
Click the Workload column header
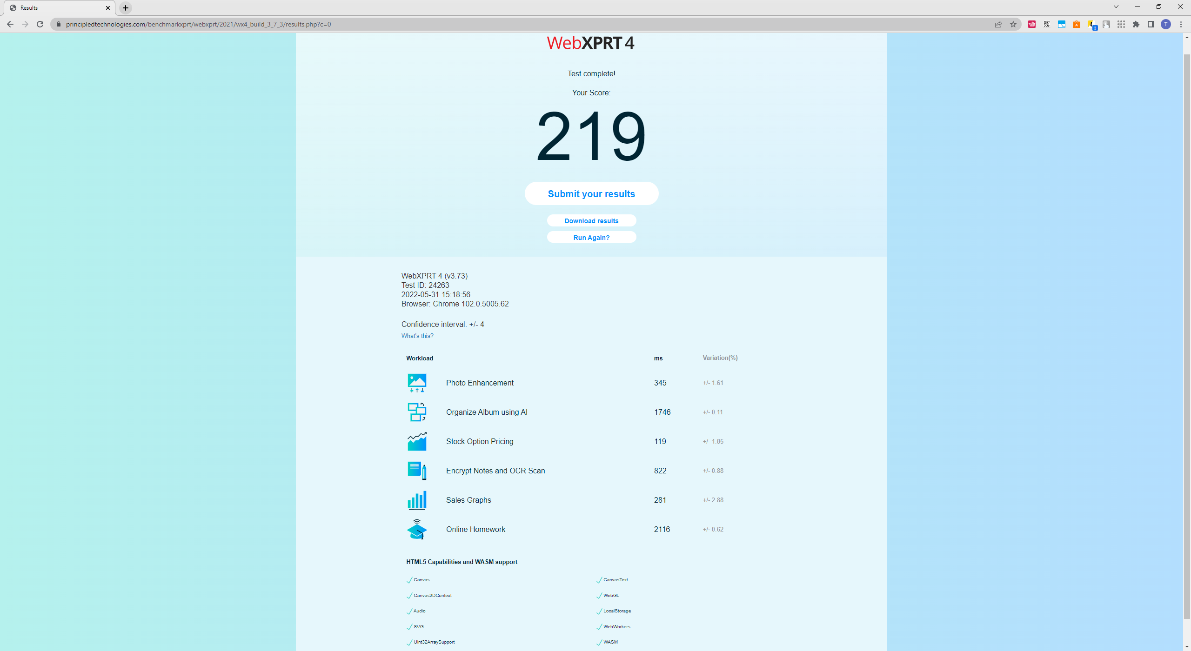tap(419, 358)
